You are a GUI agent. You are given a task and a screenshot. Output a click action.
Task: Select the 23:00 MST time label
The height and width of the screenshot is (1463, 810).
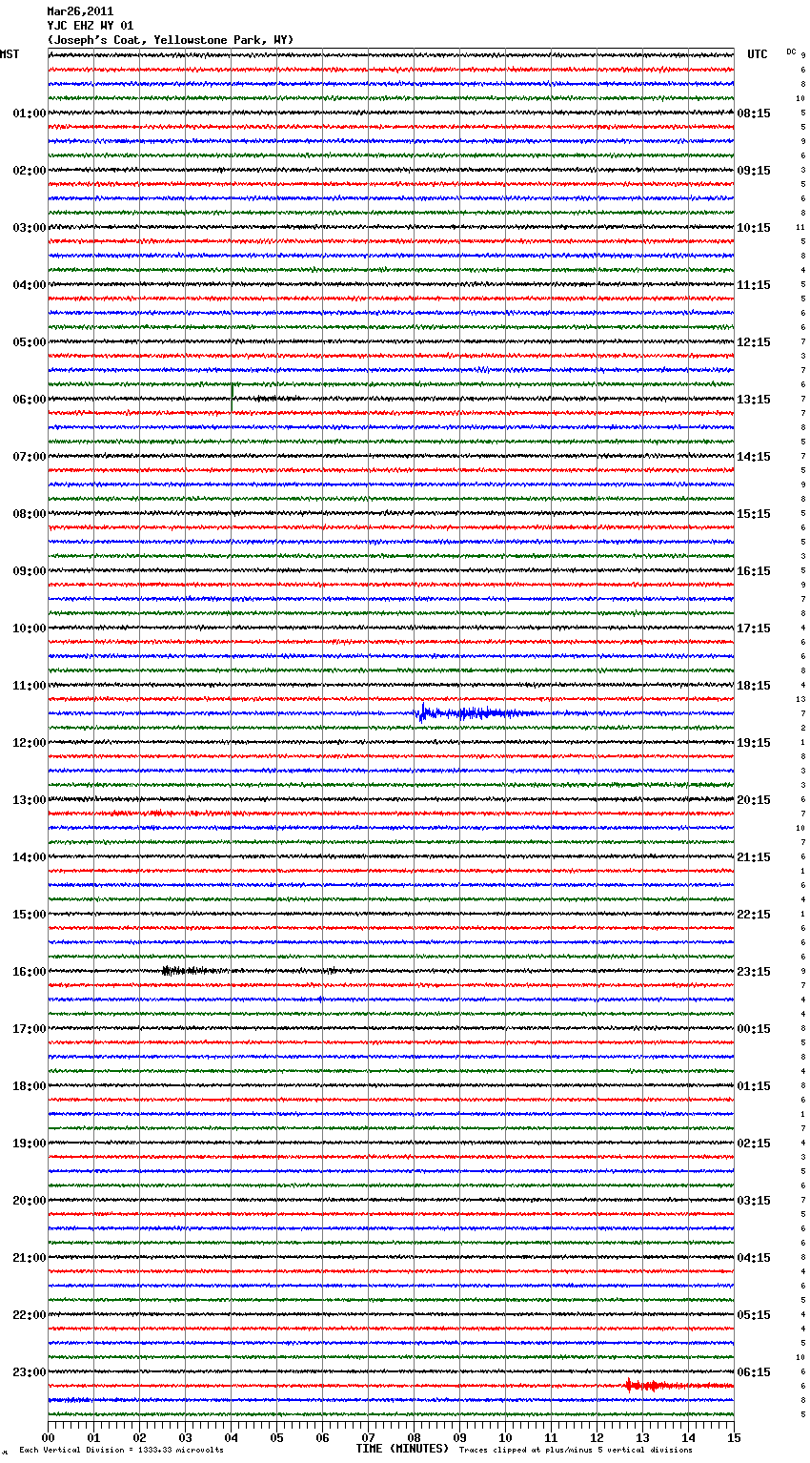coord(30,1372)
